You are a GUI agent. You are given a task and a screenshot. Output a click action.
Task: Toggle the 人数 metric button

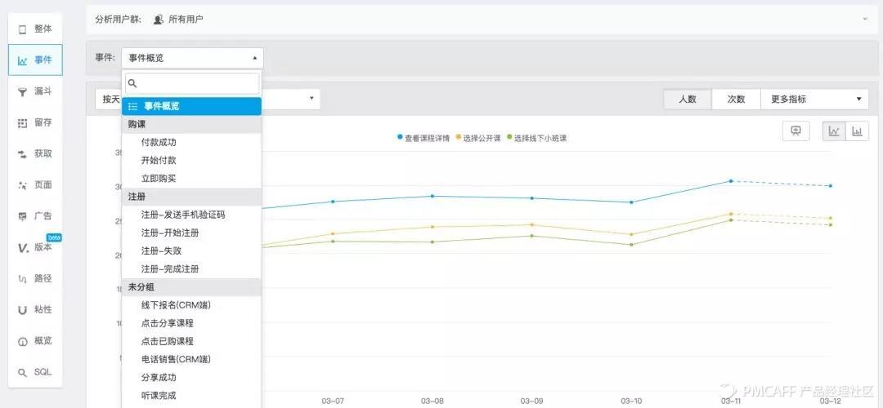(688, 99)
